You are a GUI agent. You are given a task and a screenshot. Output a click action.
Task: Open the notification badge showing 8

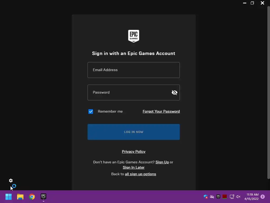tap(263, 197)
